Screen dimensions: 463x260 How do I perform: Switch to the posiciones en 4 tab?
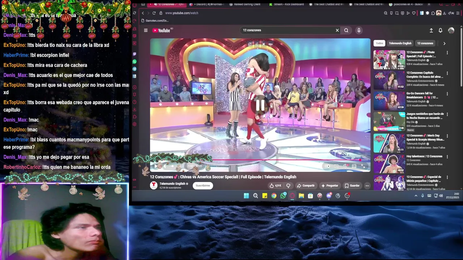405,4
